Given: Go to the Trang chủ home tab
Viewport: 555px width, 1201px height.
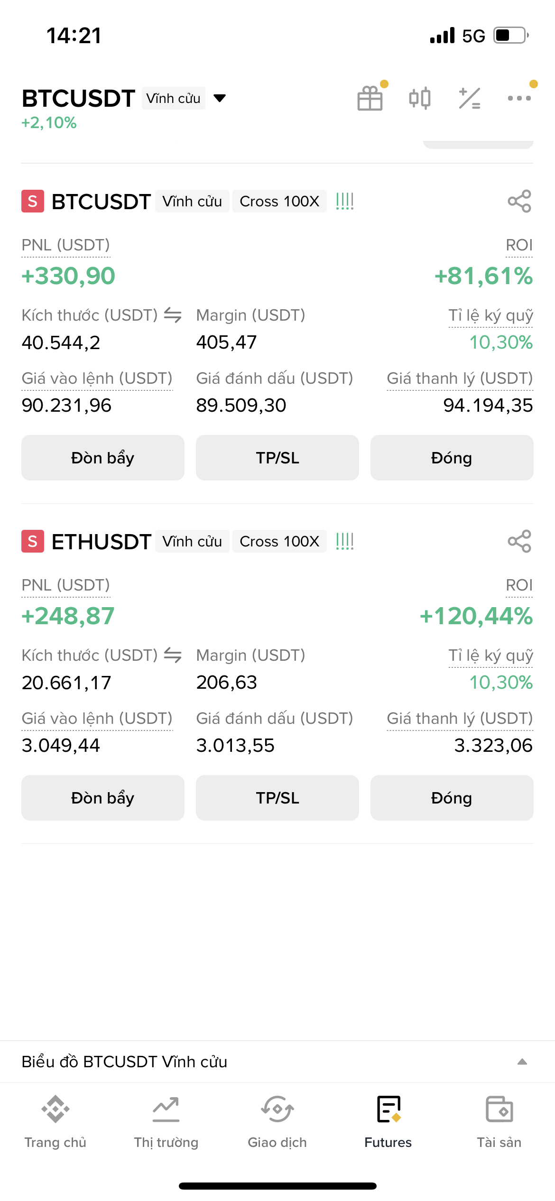Looking at the screenshot, I should (55, 1121).
